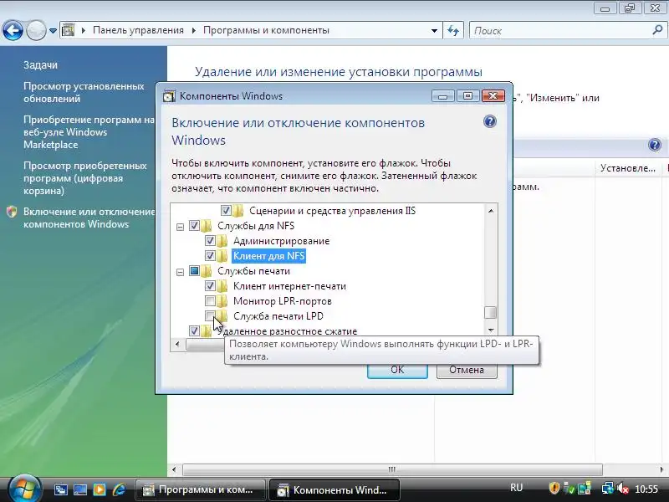The image size is (669, 502).
Task: Select 'Клиент для NFS' tree item
Action: [x=268, y=256]
